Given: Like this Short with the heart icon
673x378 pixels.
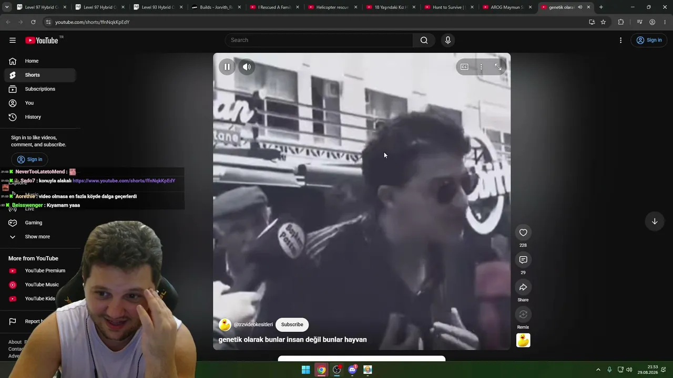Looking at the screenshot, I should tap(523, 233).
